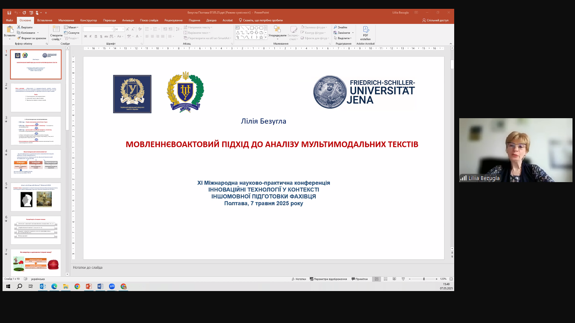Image resolution: width=575 pixels, height=323 pixels.
Task: Click the zoom slider handle
Action: pos(424,279)
